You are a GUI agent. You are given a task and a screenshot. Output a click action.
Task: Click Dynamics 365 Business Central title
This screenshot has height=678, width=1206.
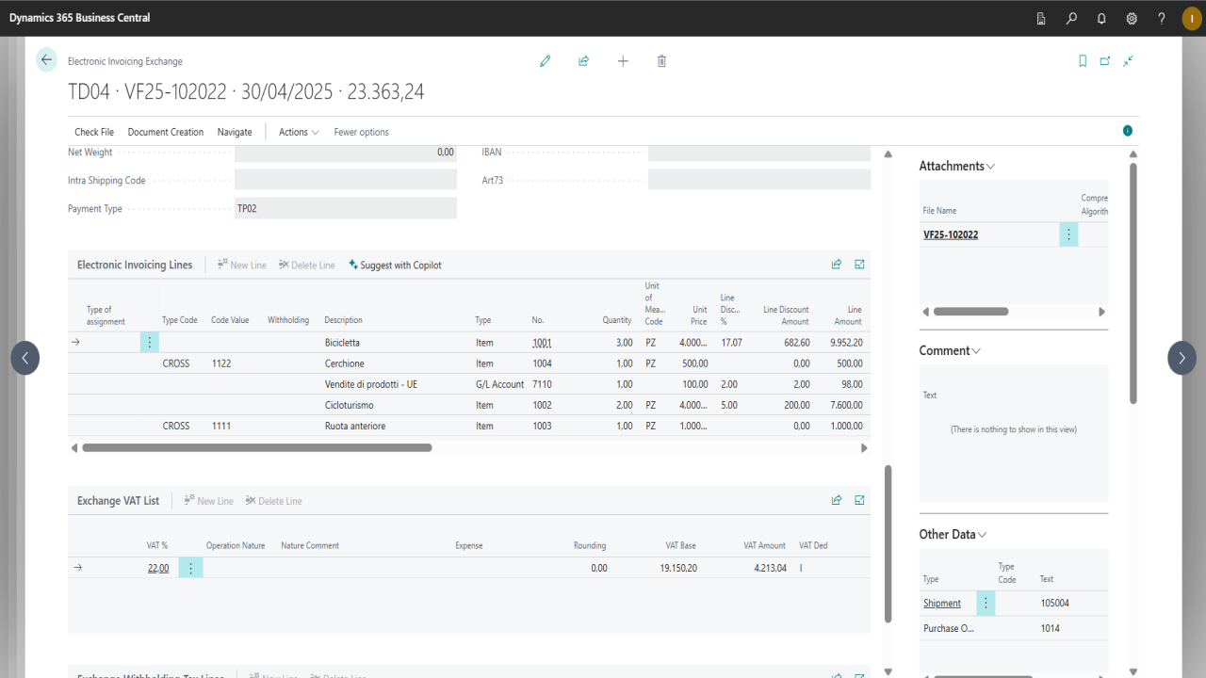tap(79, 18)
